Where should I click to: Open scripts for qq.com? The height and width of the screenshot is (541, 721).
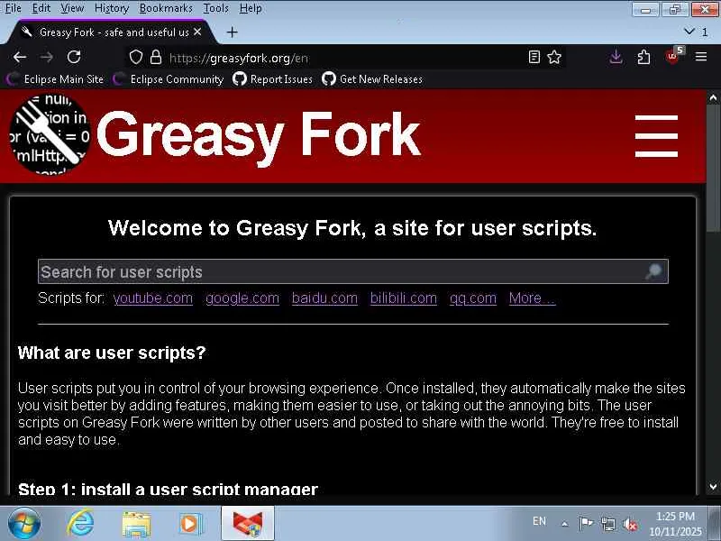(473, 298)
